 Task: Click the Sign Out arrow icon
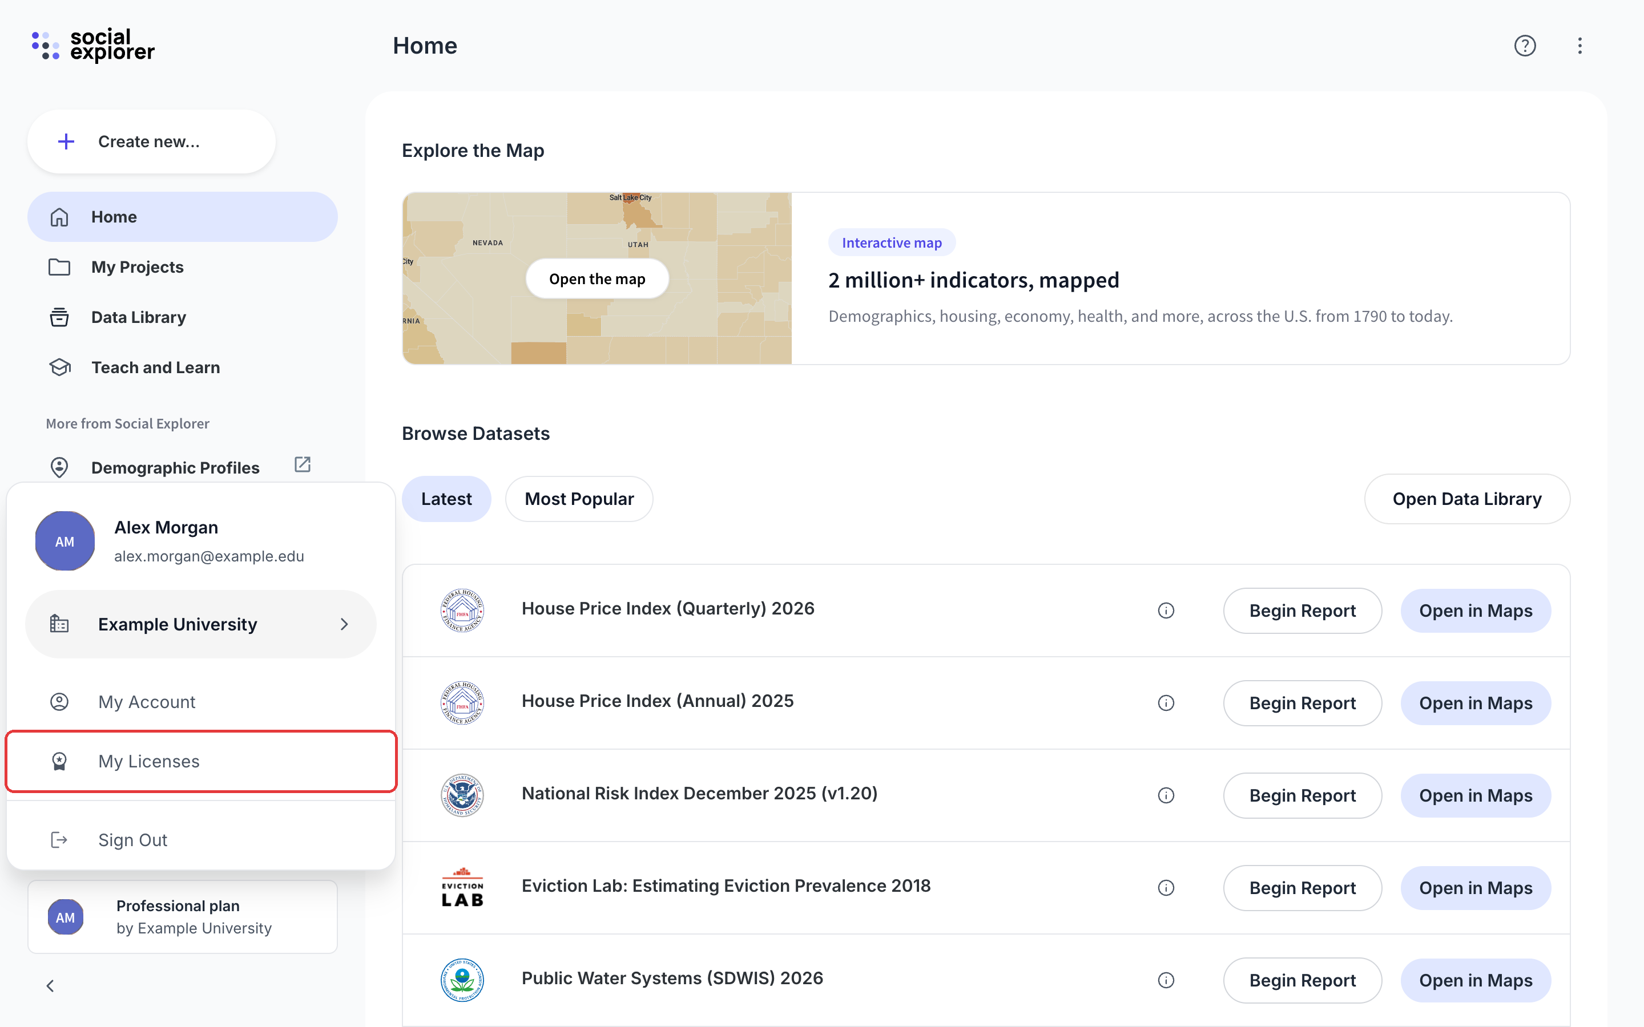59,839
